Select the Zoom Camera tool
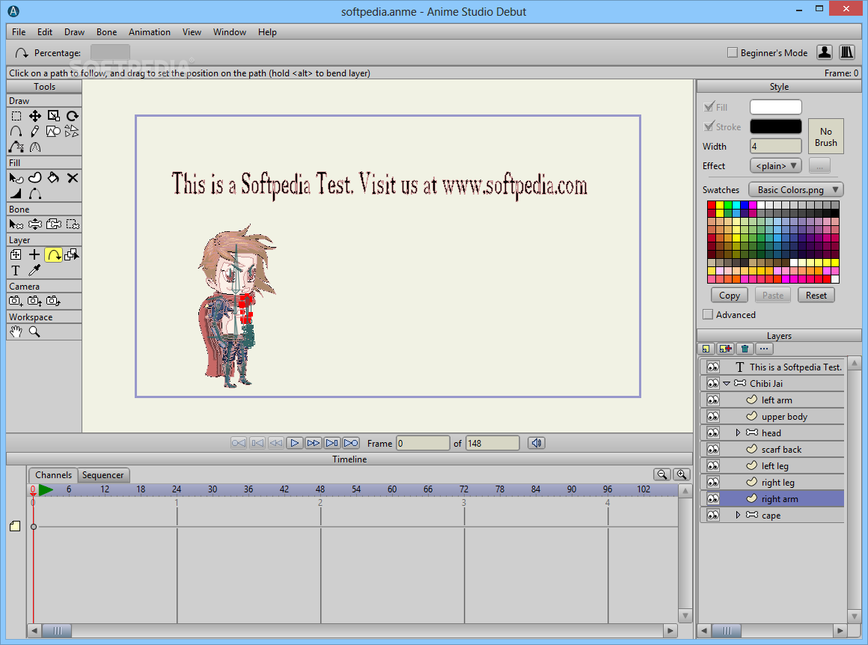 click(35, 301)
